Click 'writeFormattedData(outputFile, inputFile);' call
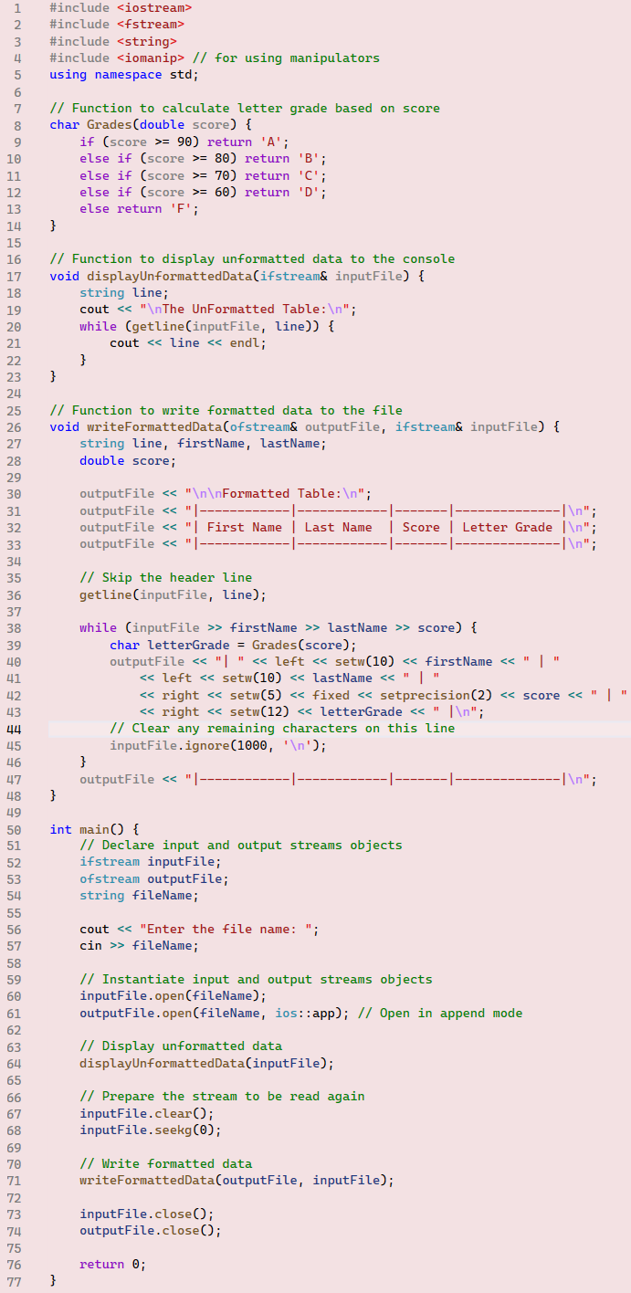 (237, 1181)
